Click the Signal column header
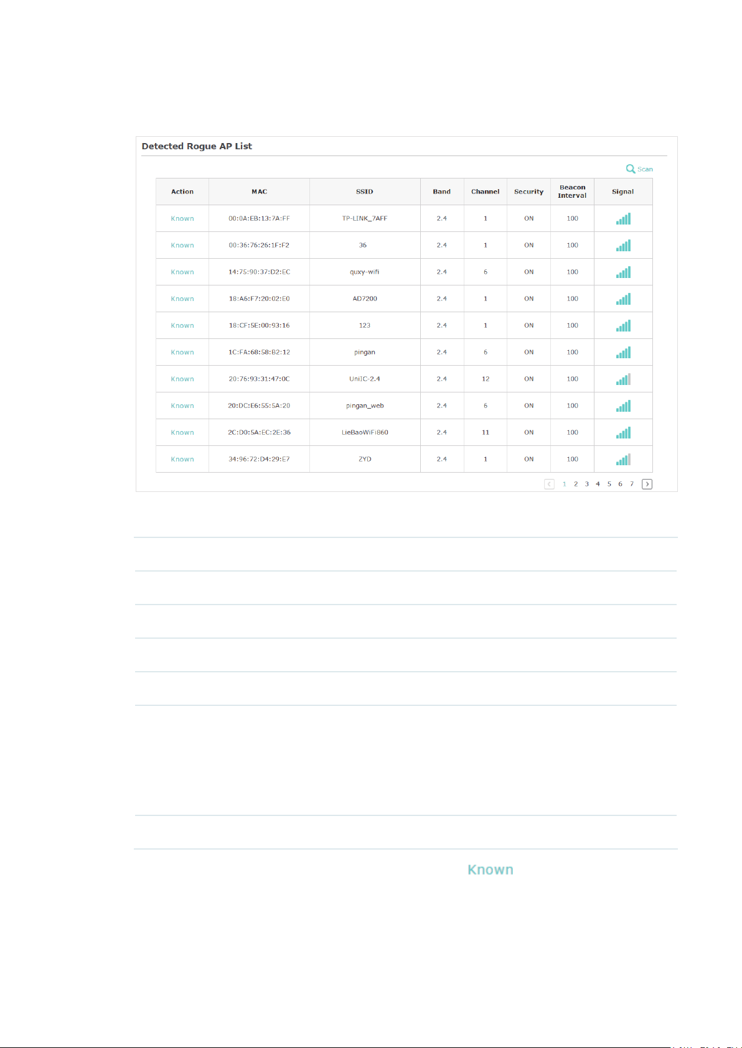742x1048 pixels. coord(623,192)
